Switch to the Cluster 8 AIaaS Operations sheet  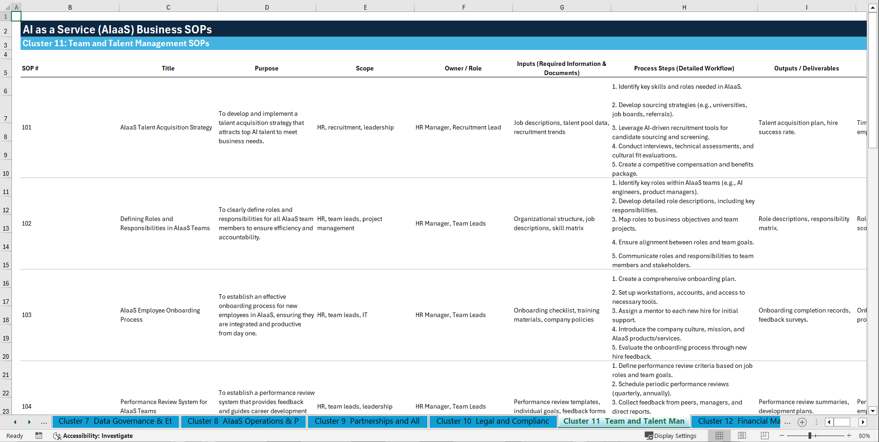pos(243,421)
